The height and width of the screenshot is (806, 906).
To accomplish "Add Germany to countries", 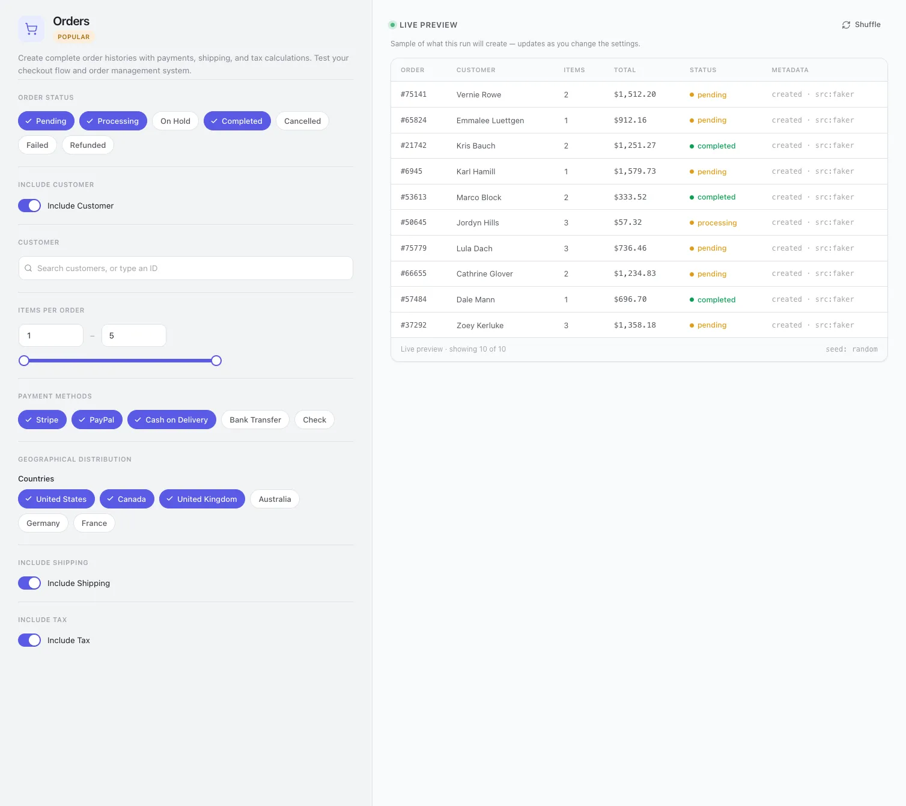I will [x=43, y=523].
